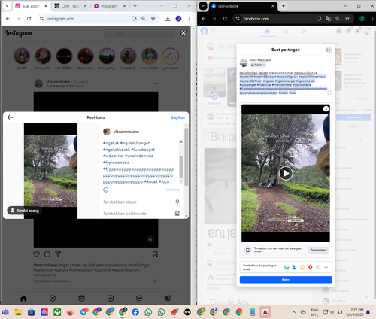The height and width of the screenshot is (319, 376).
Task: Click check-in location pin icon in Facebook
Action: 311,267
